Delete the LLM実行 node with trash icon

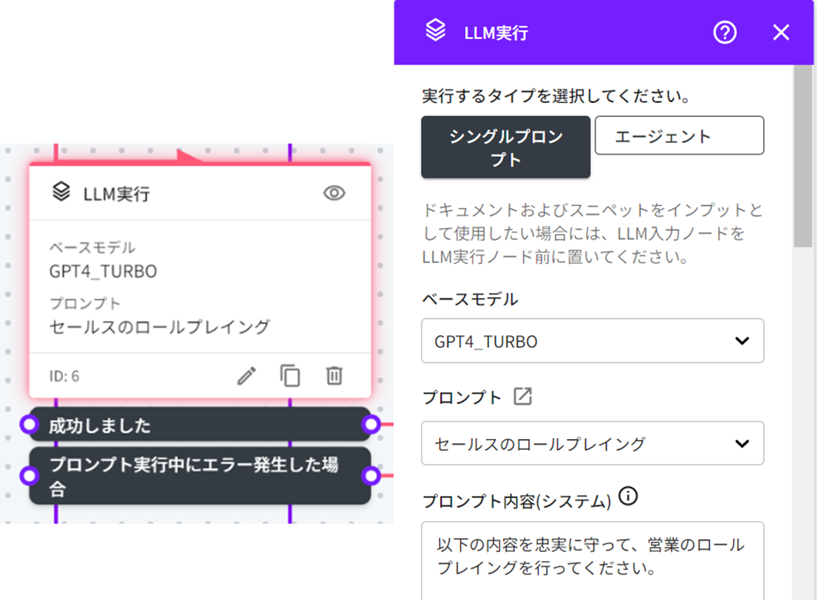[334, 376]
